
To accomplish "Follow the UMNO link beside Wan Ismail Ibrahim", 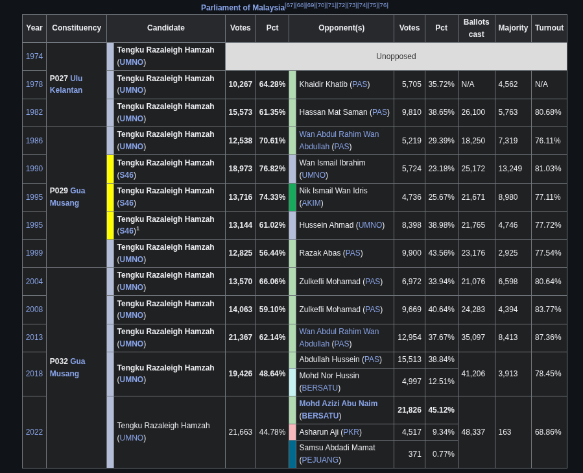I will [x=313, y=175].
